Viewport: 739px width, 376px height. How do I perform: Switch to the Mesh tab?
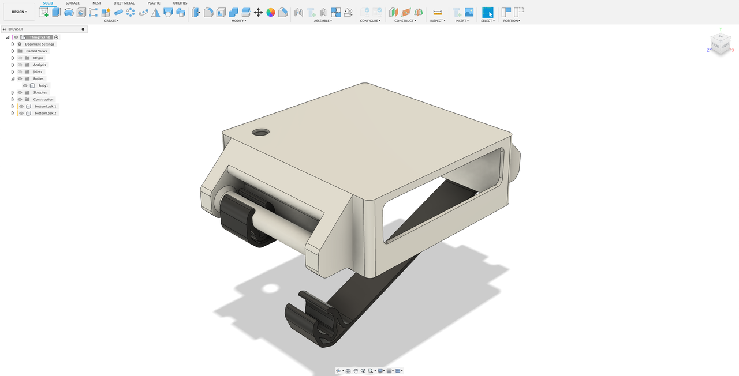tap(96, 3)
